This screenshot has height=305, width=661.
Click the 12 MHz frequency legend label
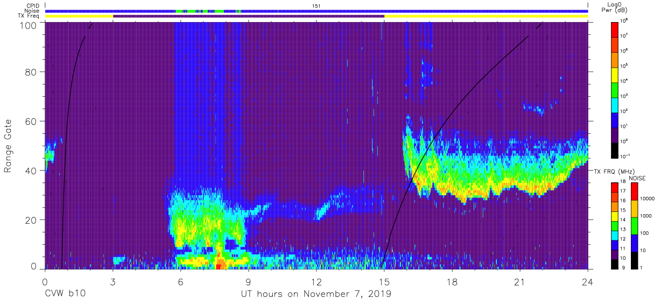coord(623,240)
